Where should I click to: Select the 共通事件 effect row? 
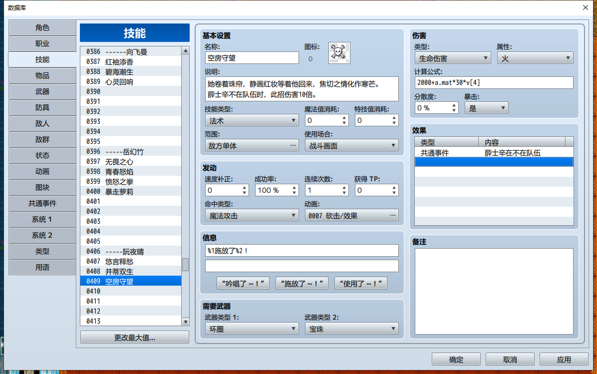tap(494, 153)
